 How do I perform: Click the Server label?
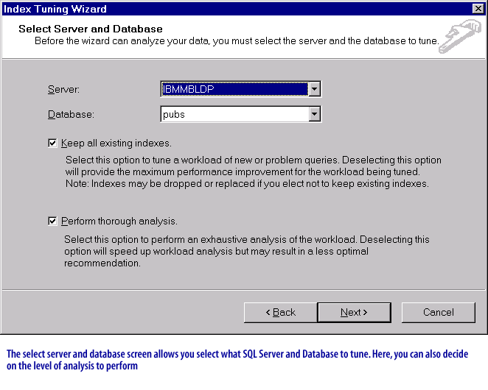pos(64,90)
